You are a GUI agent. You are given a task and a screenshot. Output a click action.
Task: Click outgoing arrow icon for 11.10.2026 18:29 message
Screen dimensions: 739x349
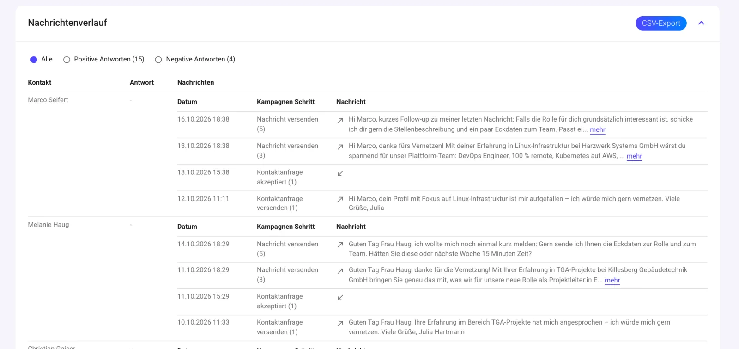(x=340, y=271)
